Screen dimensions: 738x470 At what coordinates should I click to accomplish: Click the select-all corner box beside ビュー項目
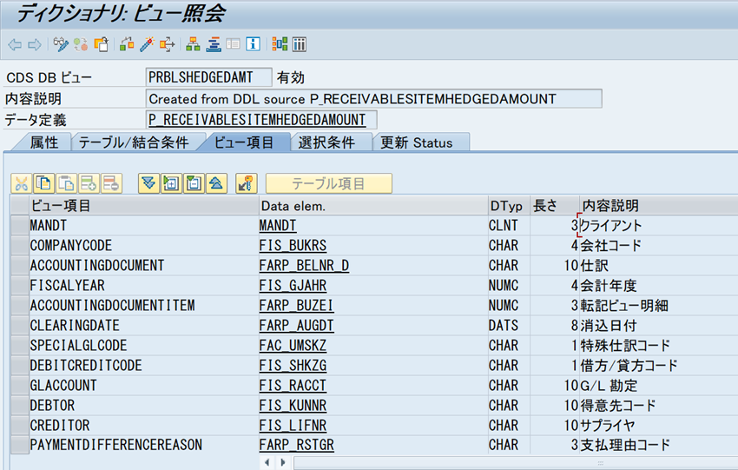[x=20, y=205]
